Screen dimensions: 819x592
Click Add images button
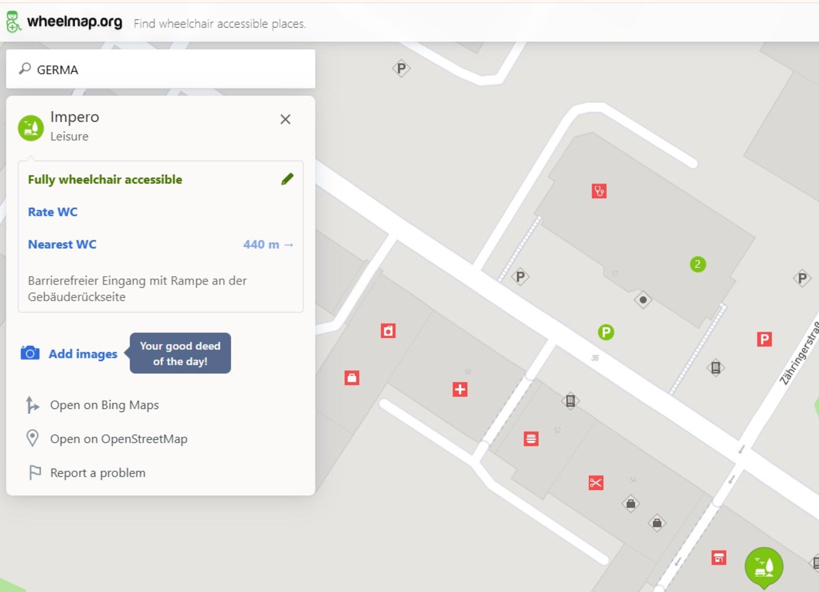pyautogui.click(x=82, y=354)
